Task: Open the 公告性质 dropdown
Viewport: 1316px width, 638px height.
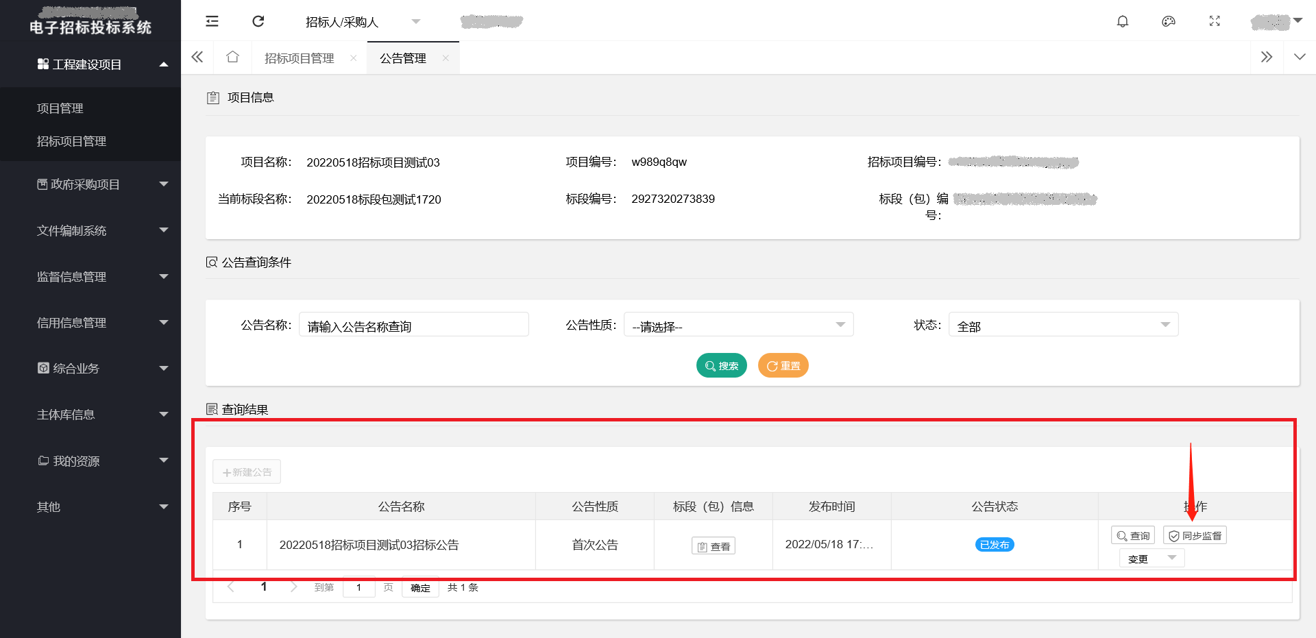Action: (x=738, y=325)
